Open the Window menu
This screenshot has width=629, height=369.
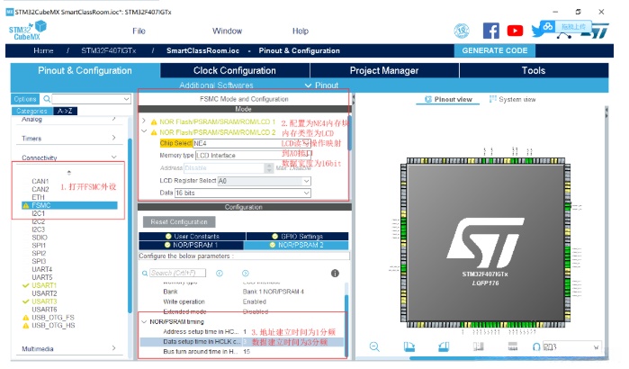[227, 31]
